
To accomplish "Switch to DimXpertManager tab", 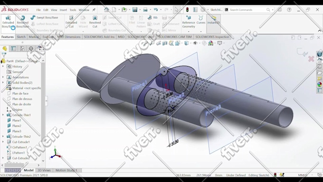I will (31, 48).
